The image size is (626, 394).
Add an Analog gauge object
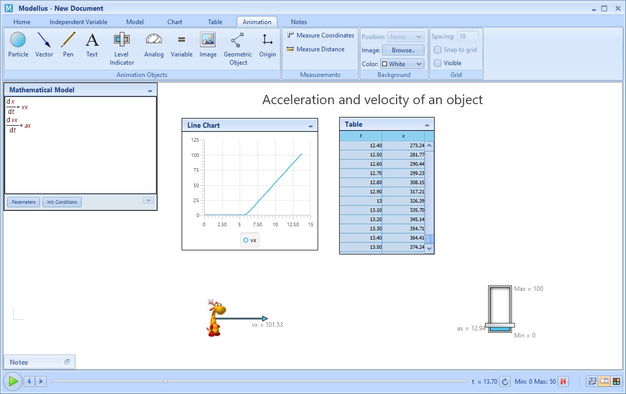[x=153, y=45]
